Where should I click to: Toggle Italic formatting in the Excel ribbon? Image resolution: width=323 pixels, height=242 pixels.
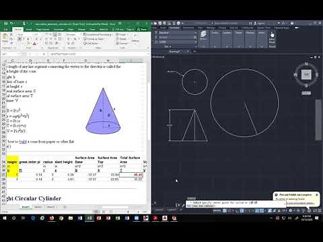24,39
